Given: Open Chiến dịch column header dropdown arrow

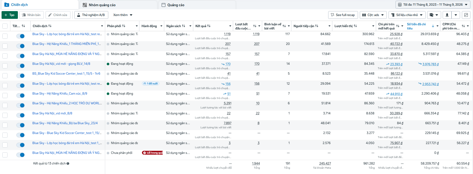Looking at the screenshot, I should (x=102, y=26).
